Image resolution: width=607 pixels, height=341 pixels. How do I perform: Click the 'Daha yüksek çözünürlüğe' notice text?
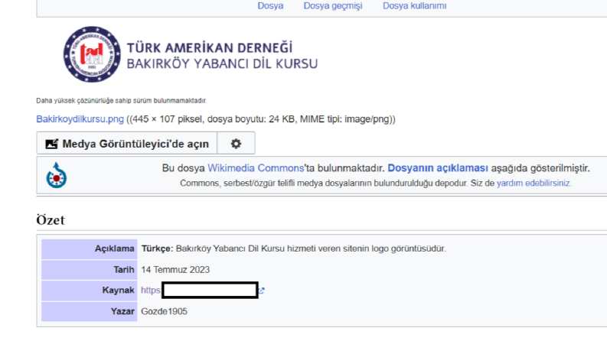click(122, 100)
